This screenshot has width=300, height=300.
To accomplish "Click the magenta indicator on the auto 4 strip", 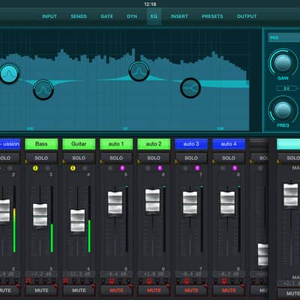I will (235, 168).
